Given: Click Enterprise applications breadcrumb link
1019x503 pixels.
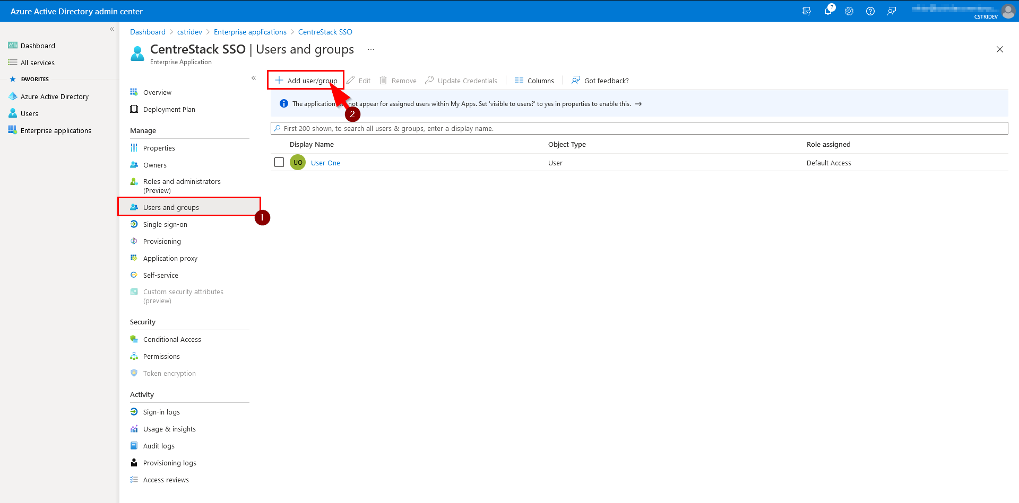Looking at the screenshot, I should pos(250,32).
